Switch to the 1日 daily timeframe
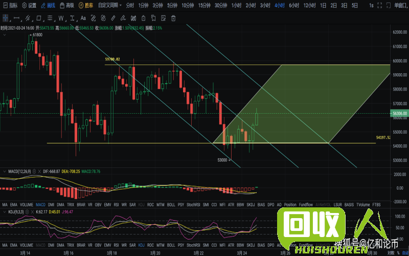Image resolution: width=409 pixels, height=256 pixels. [x=324, y=5]
